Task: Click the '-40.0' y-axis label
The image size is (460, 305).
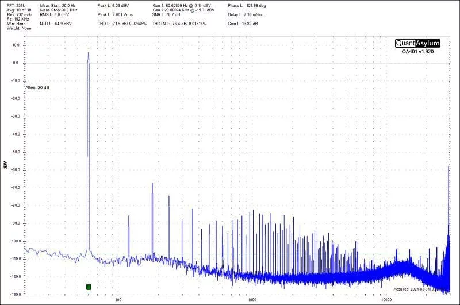Action: [x=15, y=134]
